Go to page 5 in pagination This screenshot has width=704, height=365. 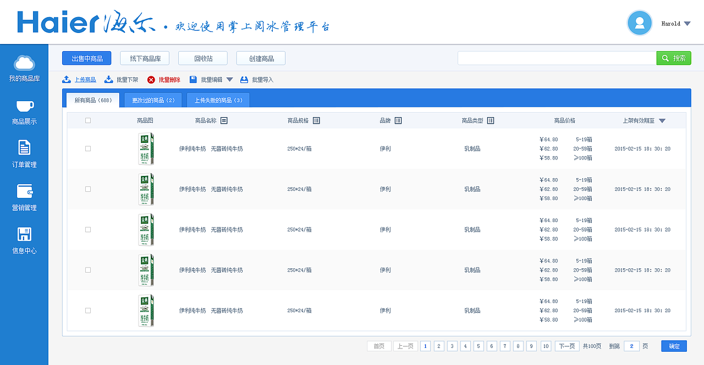click(x=479, y=346)
